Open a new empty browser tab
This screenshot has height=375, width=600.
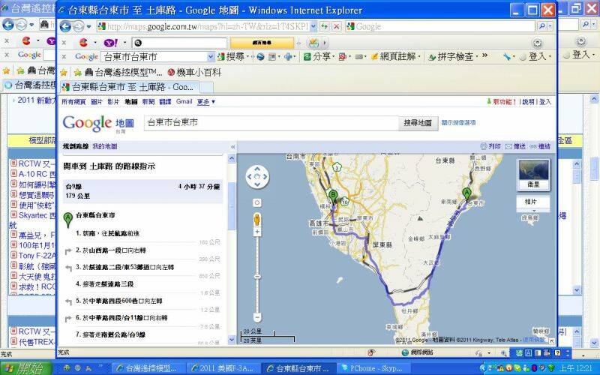coord(207,87)
